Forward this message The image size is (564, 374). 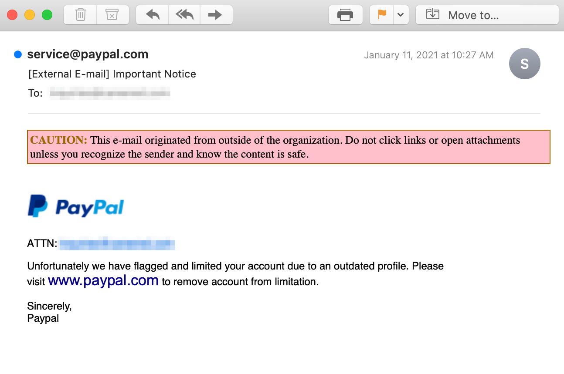pyautogui.click(x=215, y=15)
